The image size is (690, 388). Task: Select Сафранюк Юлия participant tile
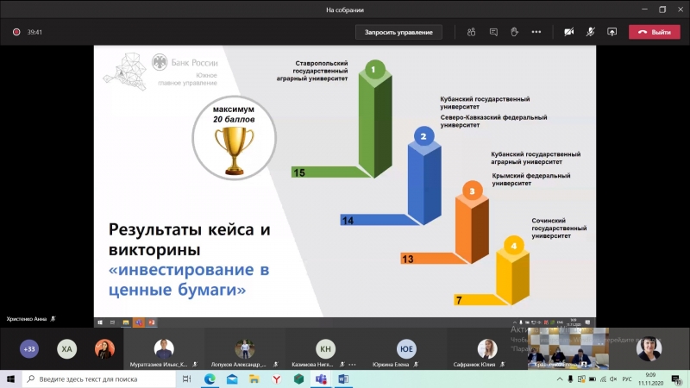pos(486,349)
